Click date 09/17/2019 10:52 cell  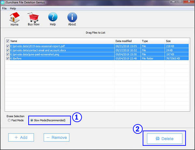tap(126, 50)
